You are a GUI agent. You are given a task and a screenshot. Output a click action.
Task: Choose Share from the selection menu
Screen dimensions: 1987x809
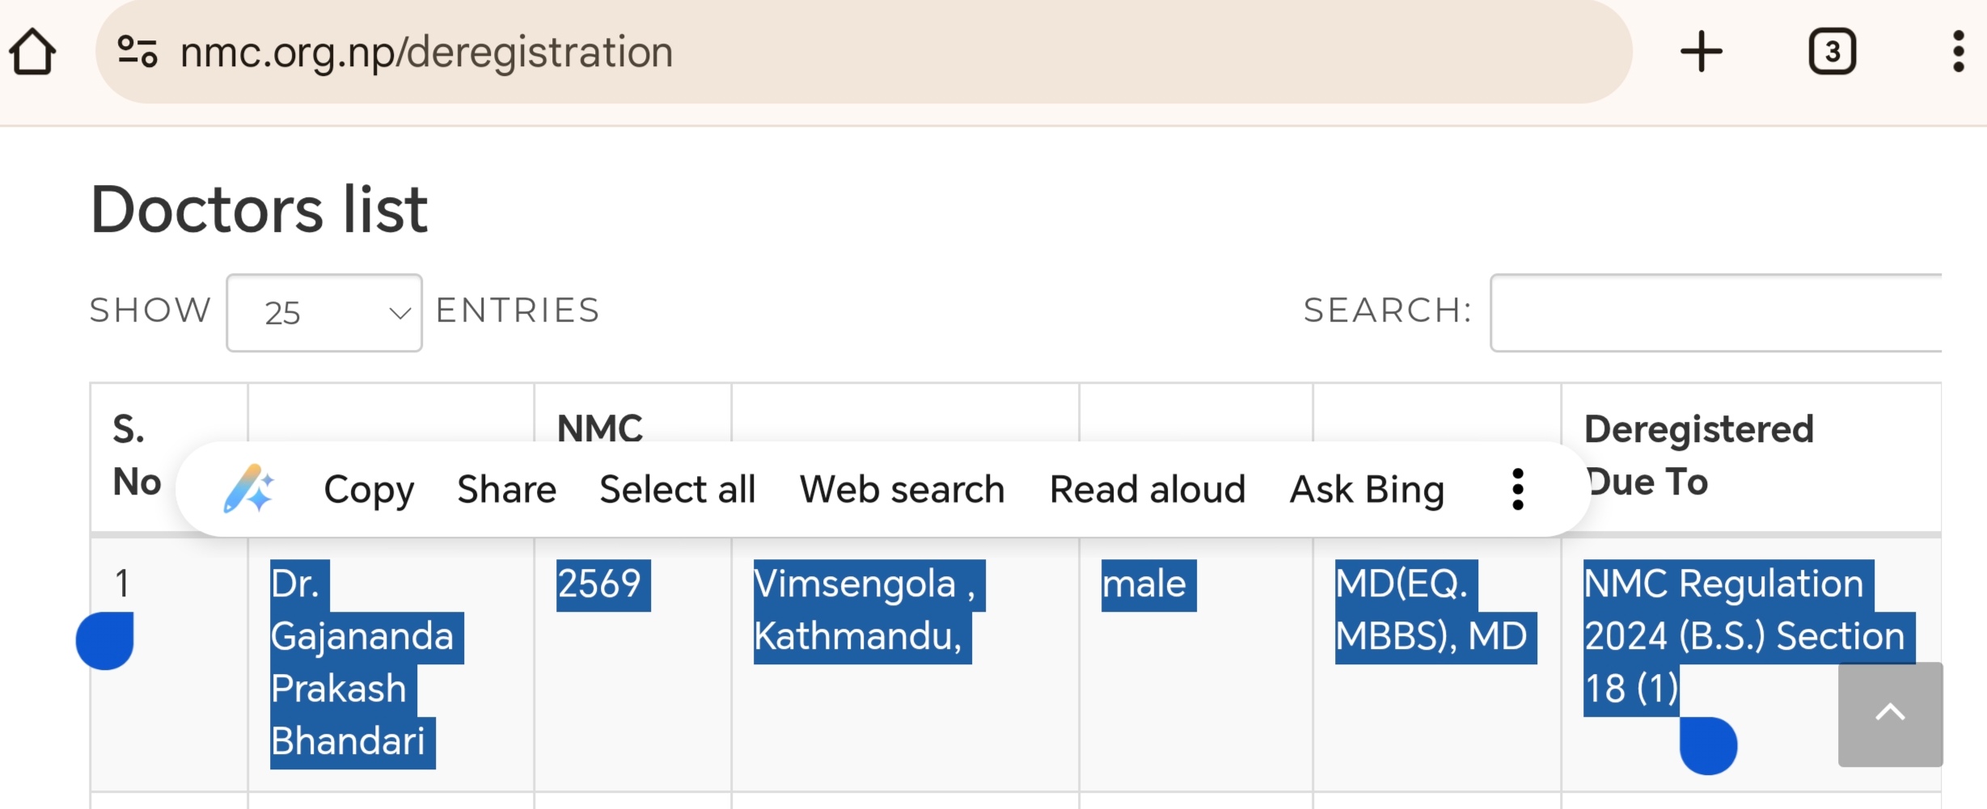[506, 490]
